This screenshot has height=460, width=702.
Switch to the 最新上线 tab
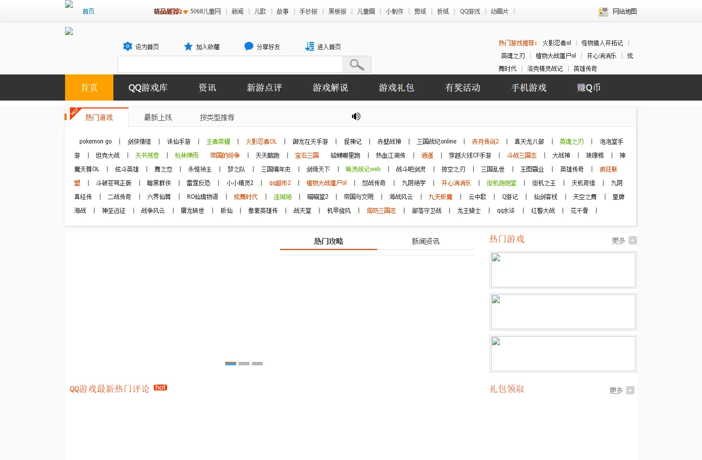tap(158, 117)
